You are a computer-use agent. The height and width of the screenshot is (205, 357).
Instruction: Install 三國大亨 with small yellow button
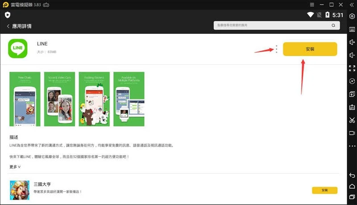325,190
